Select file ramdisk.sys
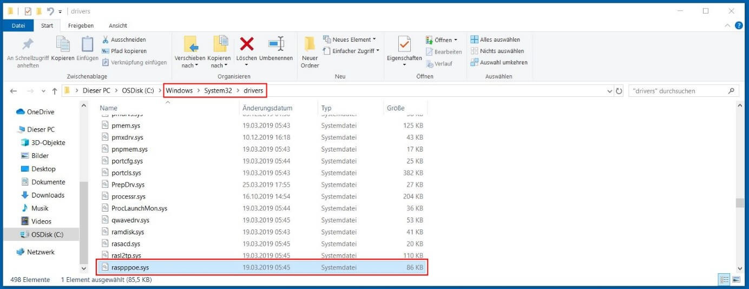This screenshot has width=749, height=289. (261, 232)
